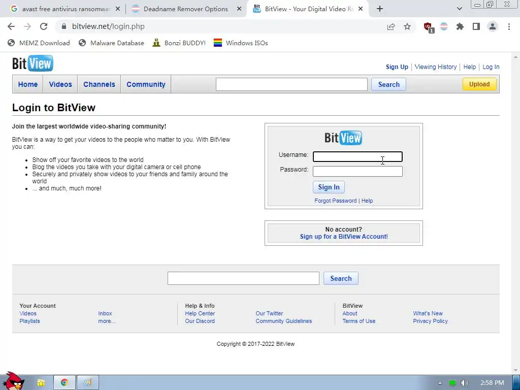Go back using browser back arrow

[11, 26]
